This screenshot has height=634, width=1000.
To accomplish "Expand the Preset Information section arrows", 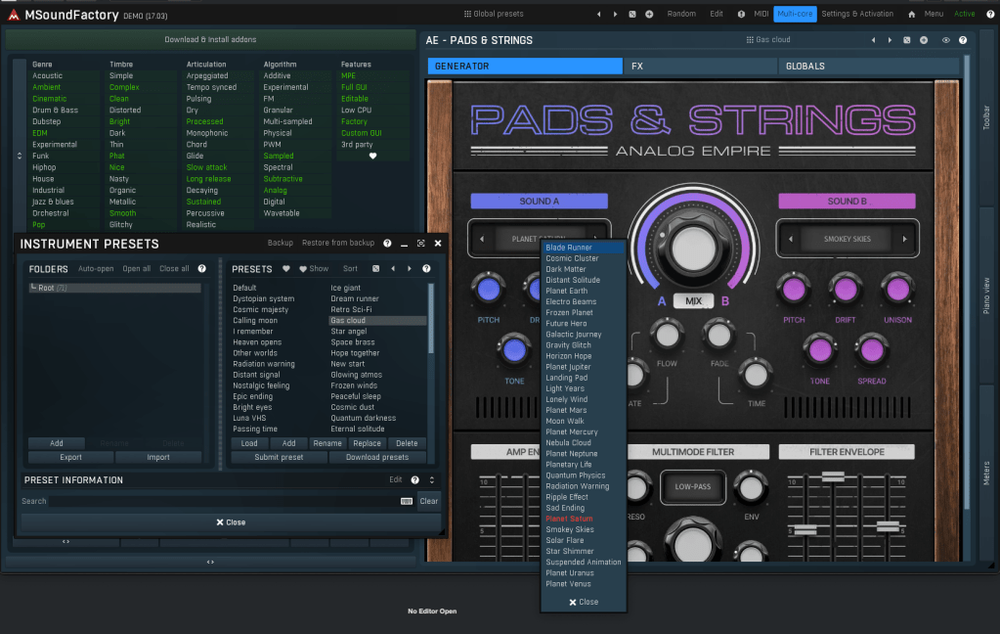I will 432,480.
